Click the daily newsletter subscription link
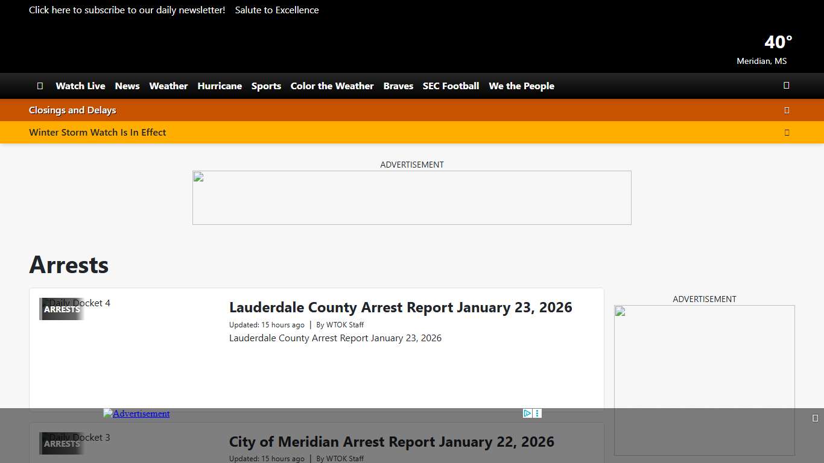 point(127,10)
